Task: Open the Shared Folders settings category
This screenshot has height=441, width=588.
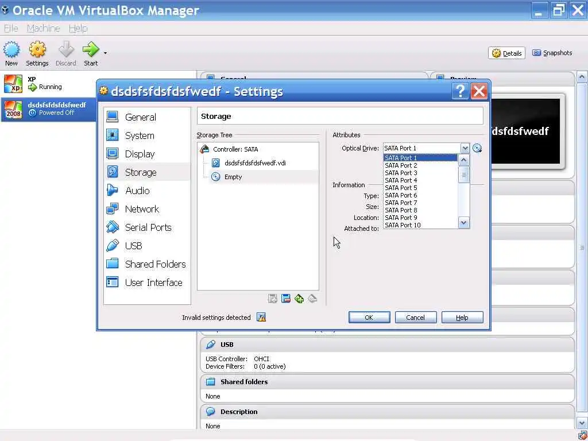Action: click(x=147, y=264)
